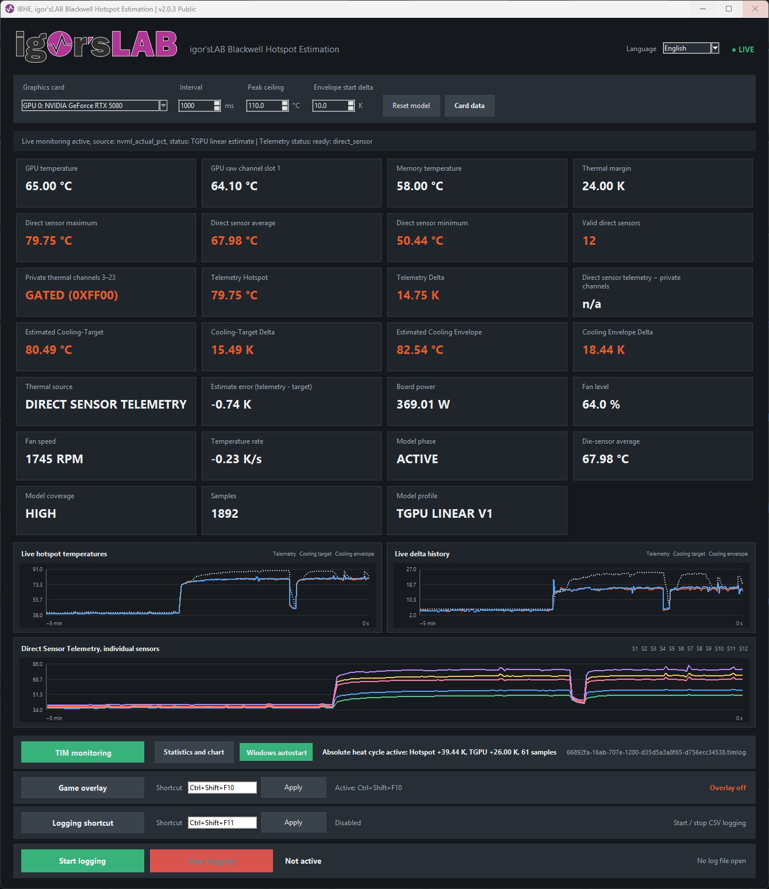
Task: Open Statistics and chart
Action: 194,752
